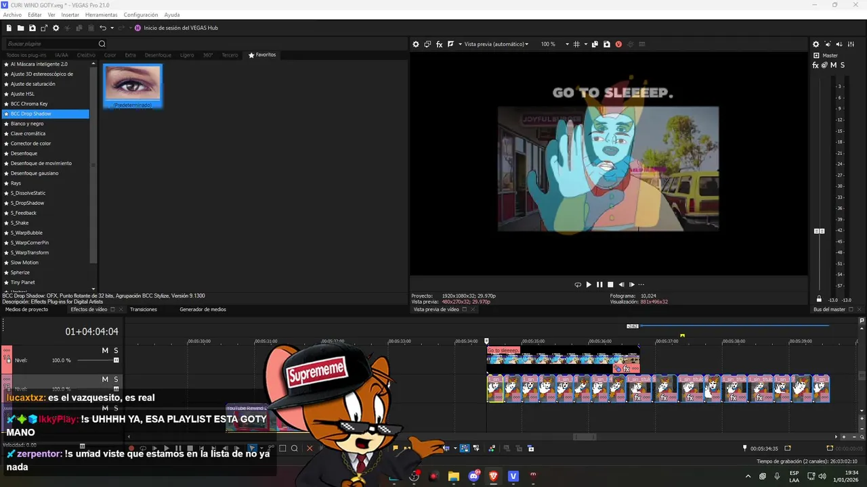Toggle the highlighted blue snapping tool icon
The width and height of the screenshot is (867, 487).
tap(465, 448)
